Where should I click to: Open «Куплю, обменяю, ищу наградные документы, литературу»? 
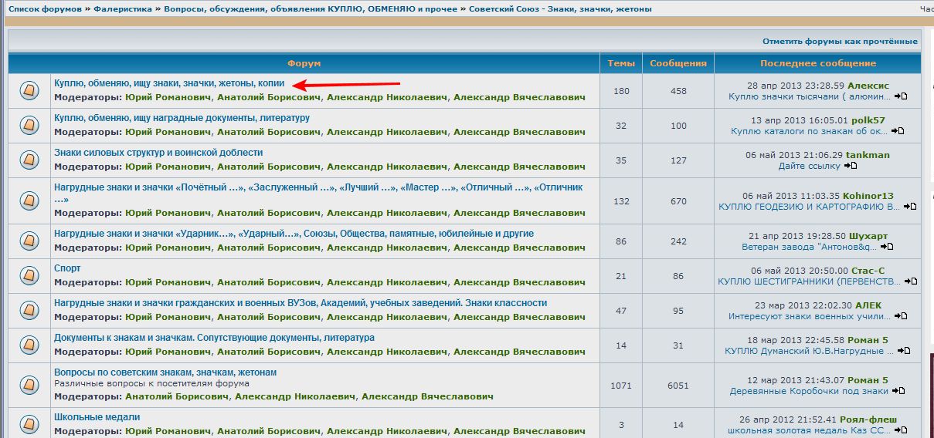pos(182,118)
